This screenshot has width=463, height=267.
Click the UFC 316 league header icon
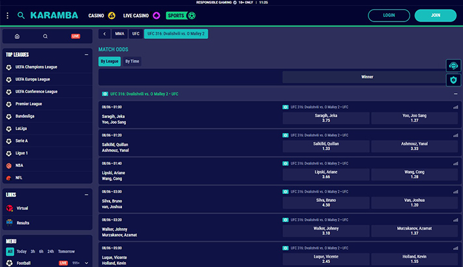(x=105, y=94)
